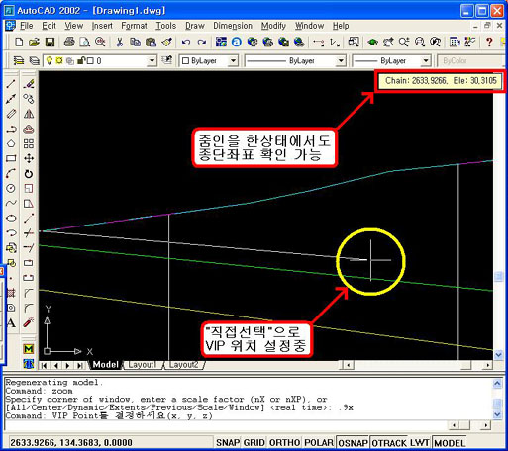Select the Spline tool
This screenshot has height=451, width=508.
[x=11, y=203]
